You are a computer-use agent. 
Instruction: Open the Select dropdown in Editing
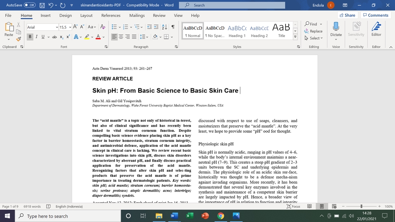(314, 38)
